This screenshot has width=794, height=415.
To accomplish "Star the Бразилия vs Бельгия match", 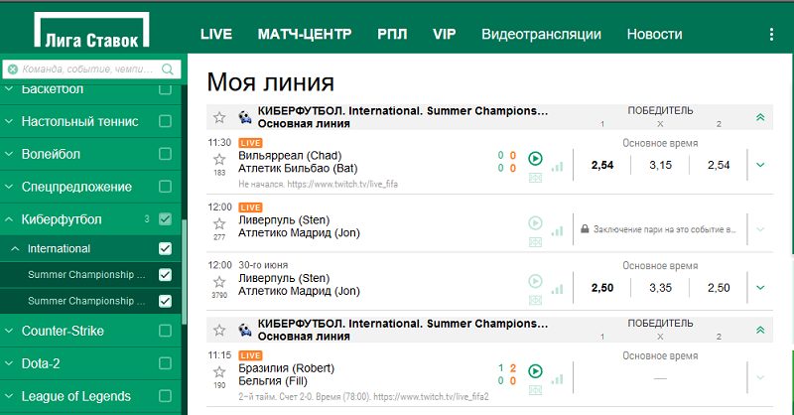I will point(219,371).
